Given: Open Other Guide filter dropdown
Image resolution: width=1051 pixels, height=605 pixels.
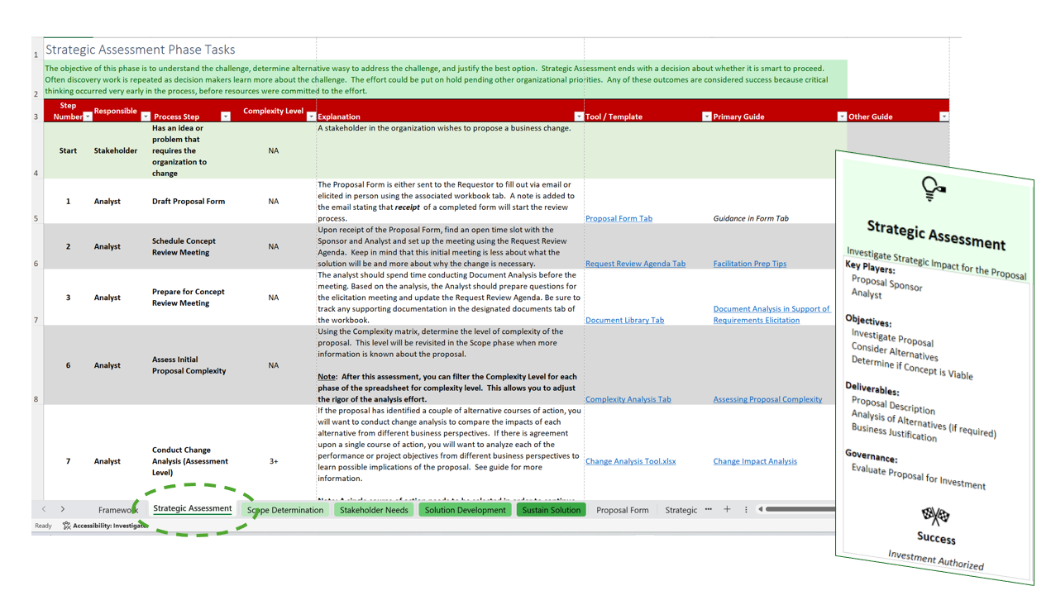Looking at the screenshot, I should (944, 117).
